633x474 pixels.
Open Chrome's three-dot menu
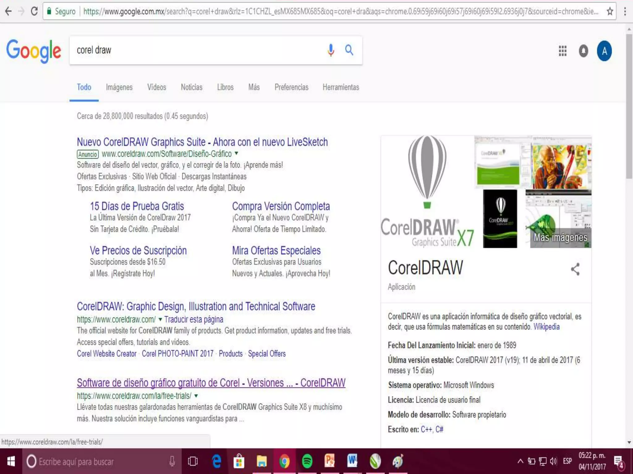(x=625, y=12)
